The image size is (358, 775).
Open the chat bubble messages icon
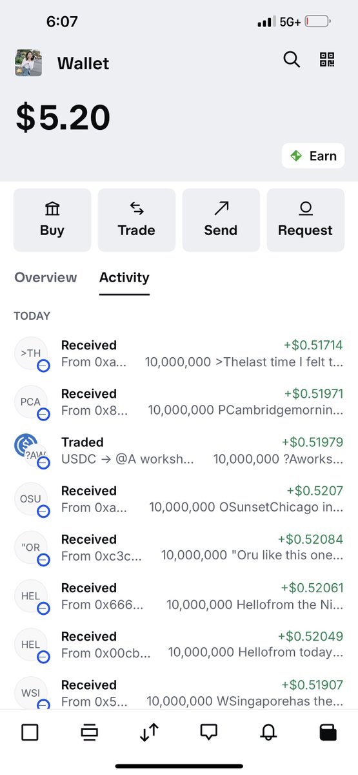coord(208,732)
